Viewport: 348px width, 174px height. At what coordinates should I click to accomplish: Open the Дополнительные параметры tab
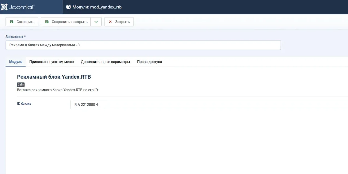tap(105, 62)
